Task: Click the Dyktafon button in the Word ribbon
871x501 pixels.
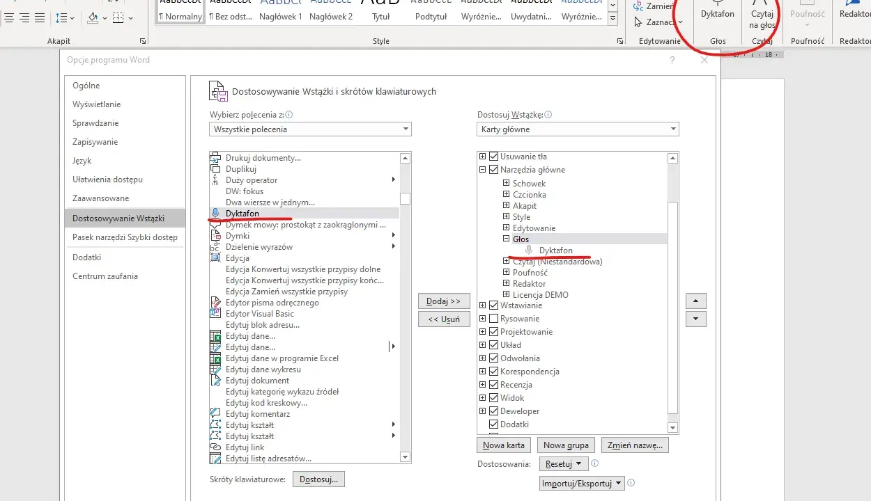Action: pos(718,14)
